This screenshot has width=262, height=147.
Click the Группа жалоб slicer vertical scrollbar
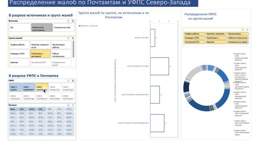click(73, 49)
